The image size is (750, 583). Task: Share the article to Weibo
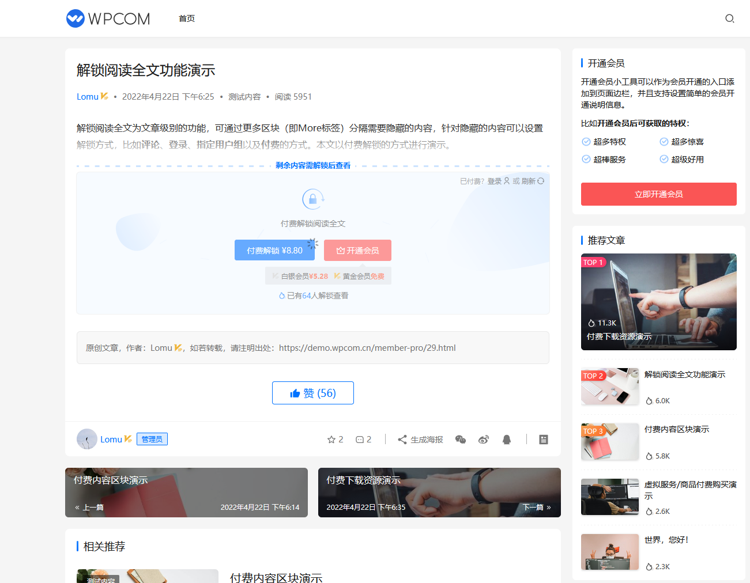click(484, 440)
